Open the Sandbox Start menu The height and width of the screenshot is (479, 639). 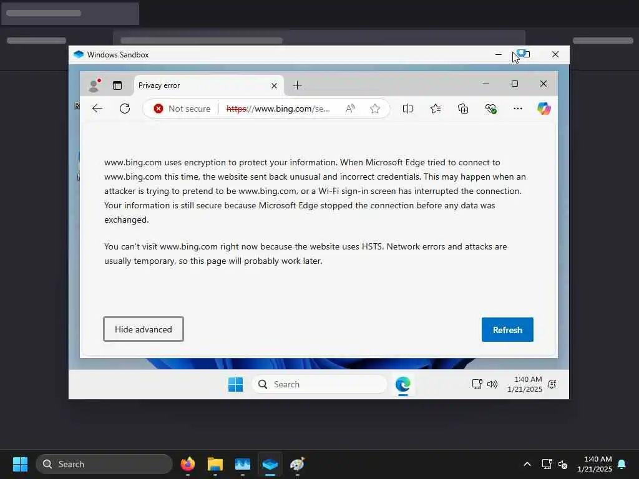click(x=235, y=384)
